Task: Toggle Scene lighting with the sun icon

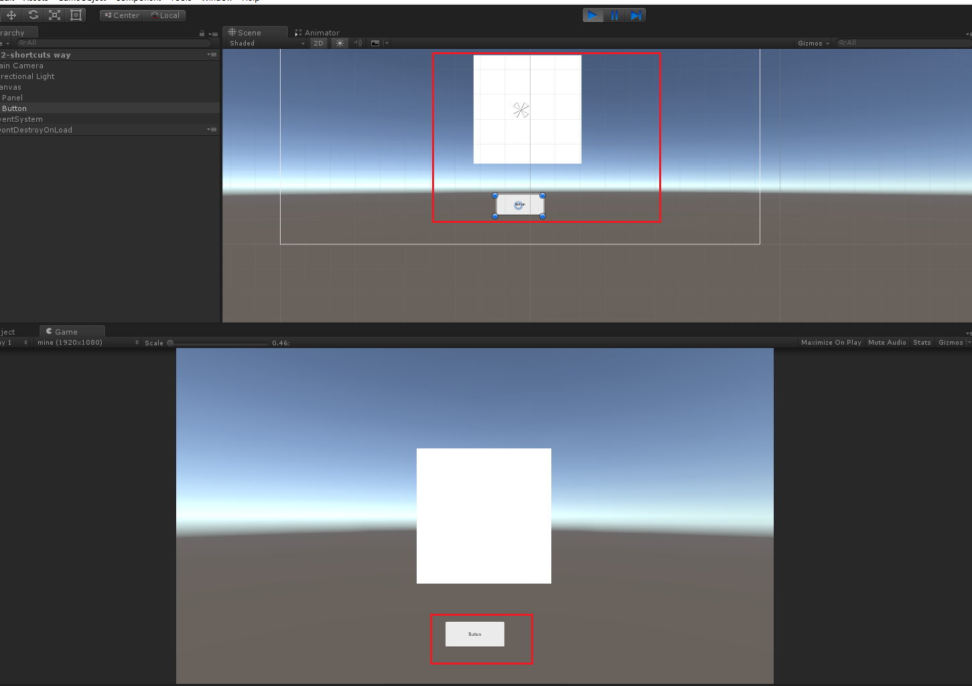Action: click(340, 43)
